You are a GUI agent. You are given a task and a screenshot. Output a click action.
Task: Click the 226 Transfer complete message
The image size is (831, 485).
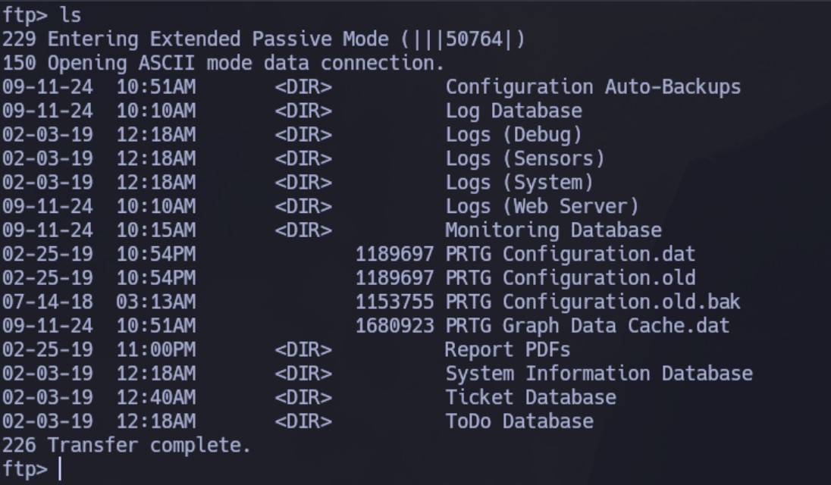[126, 446]
